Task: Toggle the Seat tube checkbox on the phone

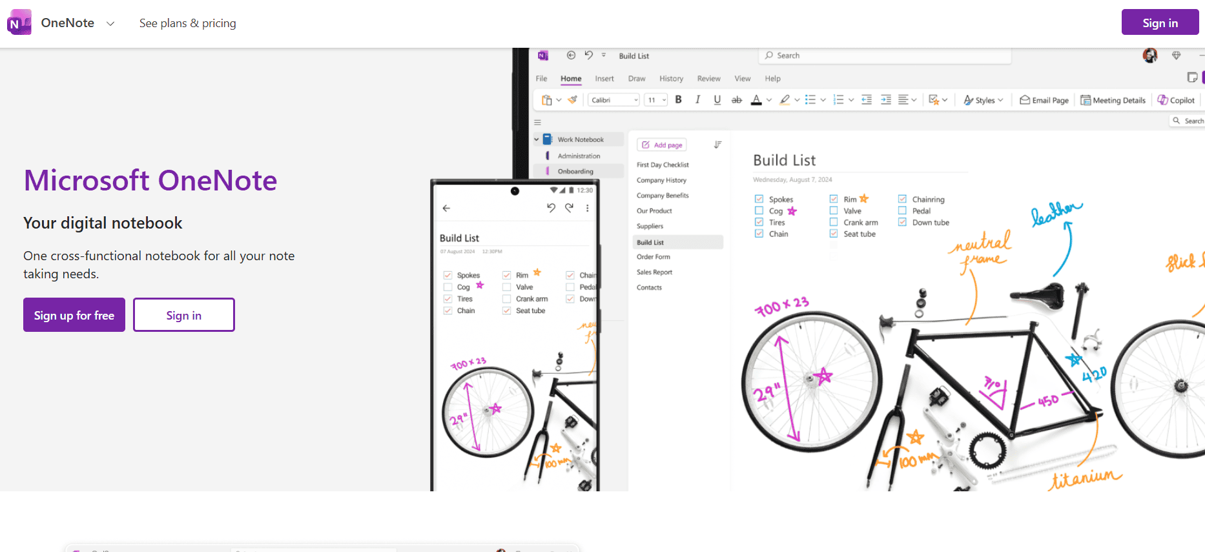Action: click(x=507, y=311)
